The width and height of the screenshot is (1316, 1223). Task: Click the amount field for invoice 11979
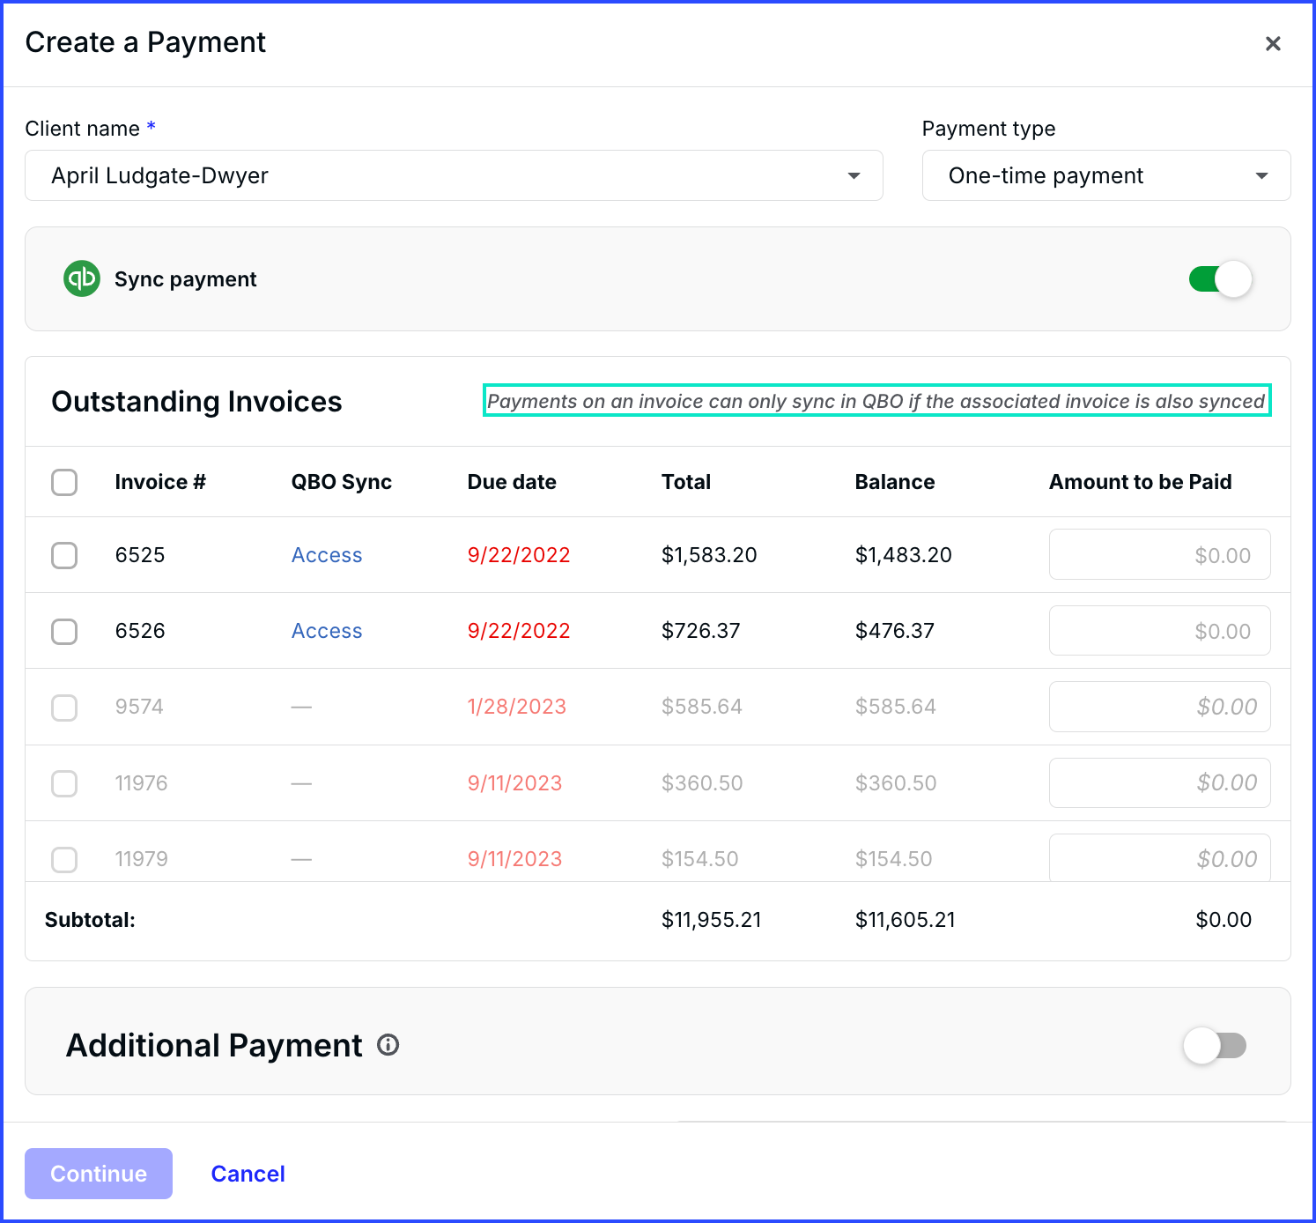pos(1159,857)
